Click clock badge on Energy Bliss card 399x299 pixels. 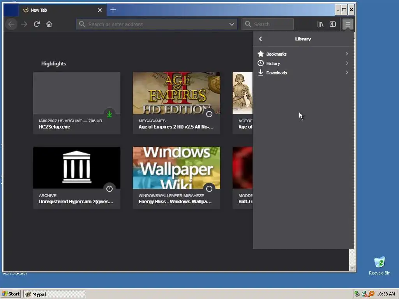click(x=209, y=189)
